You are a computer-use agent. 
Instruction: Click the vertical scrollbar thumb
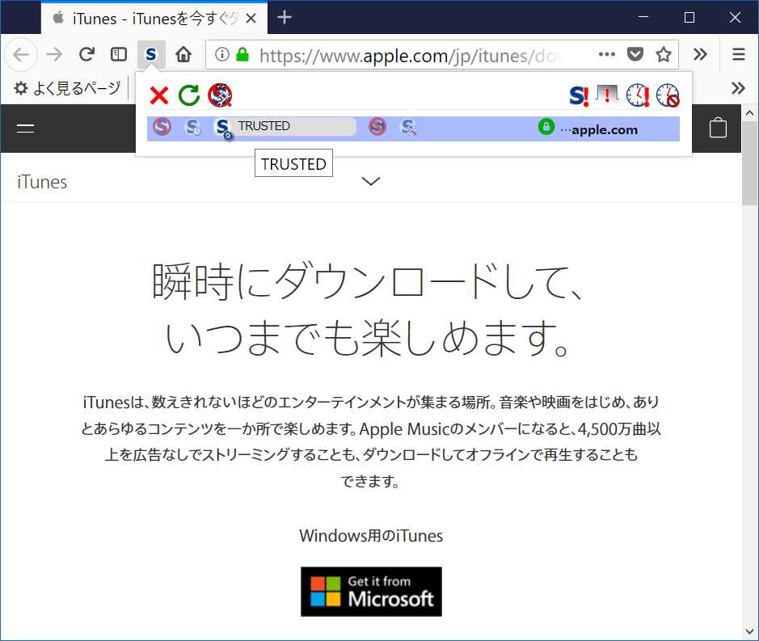(750, 165)
